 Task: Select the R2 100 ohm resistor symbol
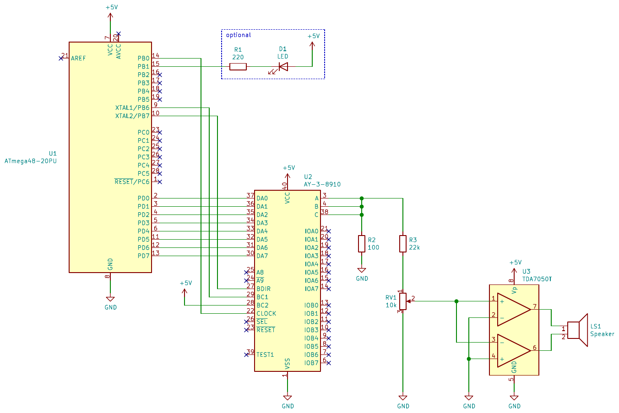pos(362,244)
